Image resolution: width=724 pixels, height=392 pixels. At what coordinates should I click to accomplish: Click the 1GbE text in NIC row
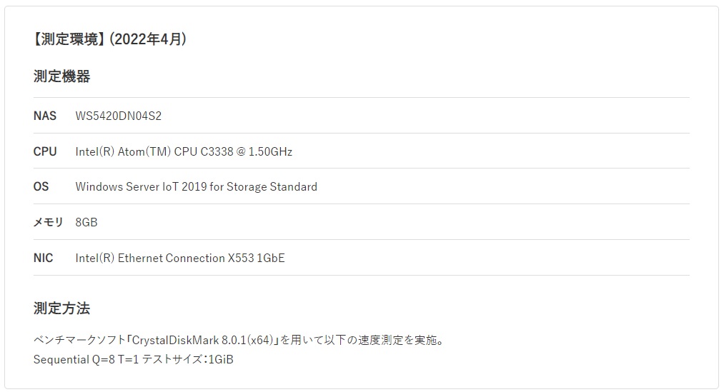pyautogui.click(x=271, y=258)
